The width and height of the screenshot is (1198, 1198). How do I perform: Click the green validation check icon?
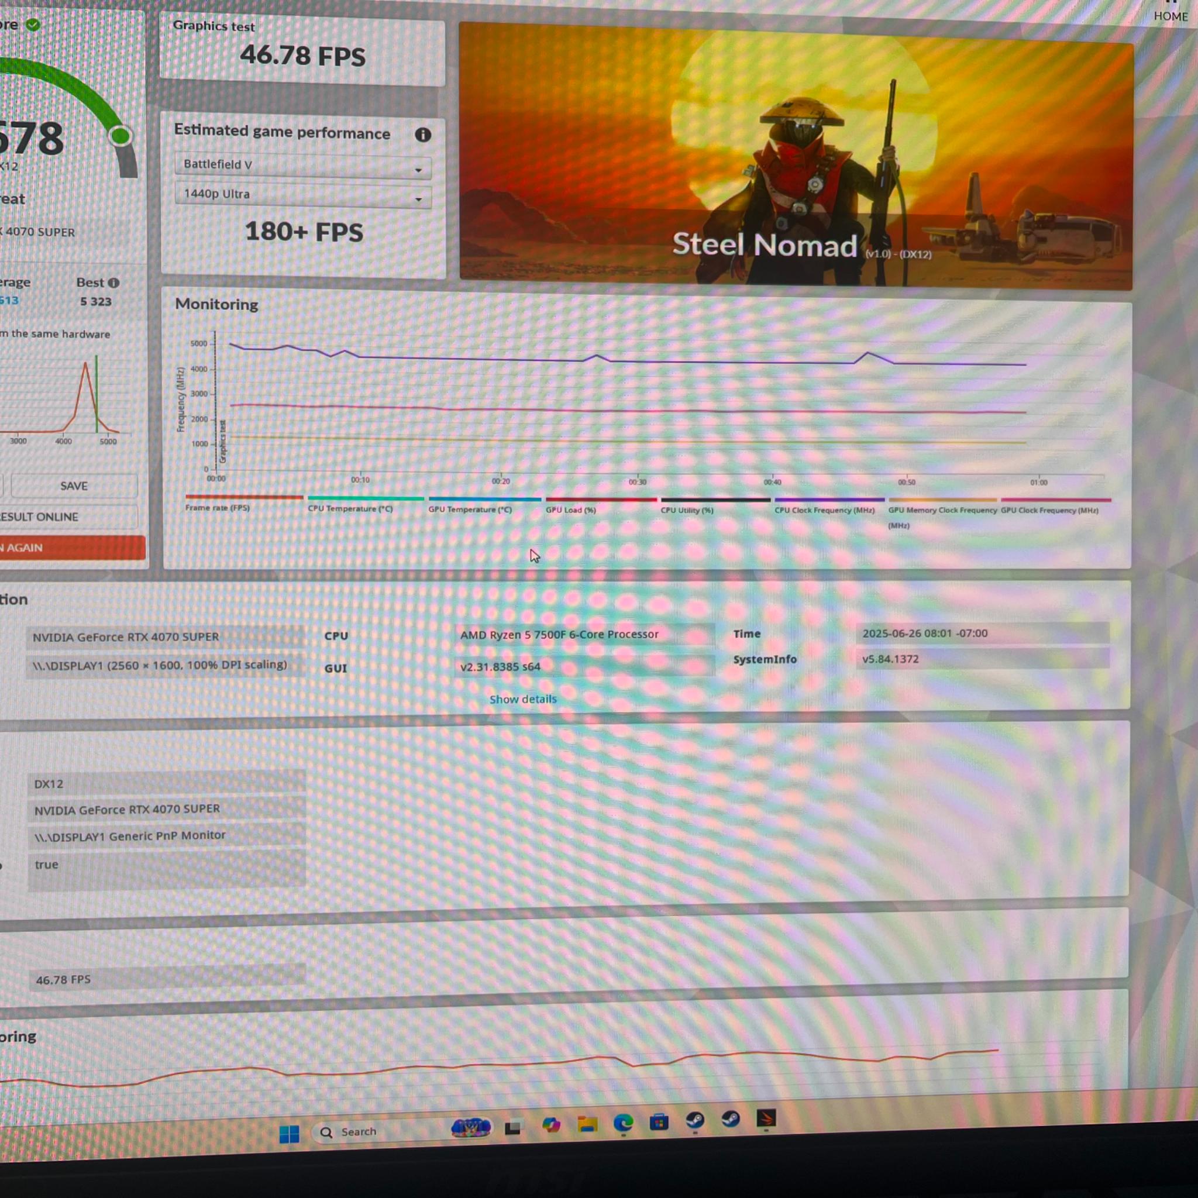point(33,25)
